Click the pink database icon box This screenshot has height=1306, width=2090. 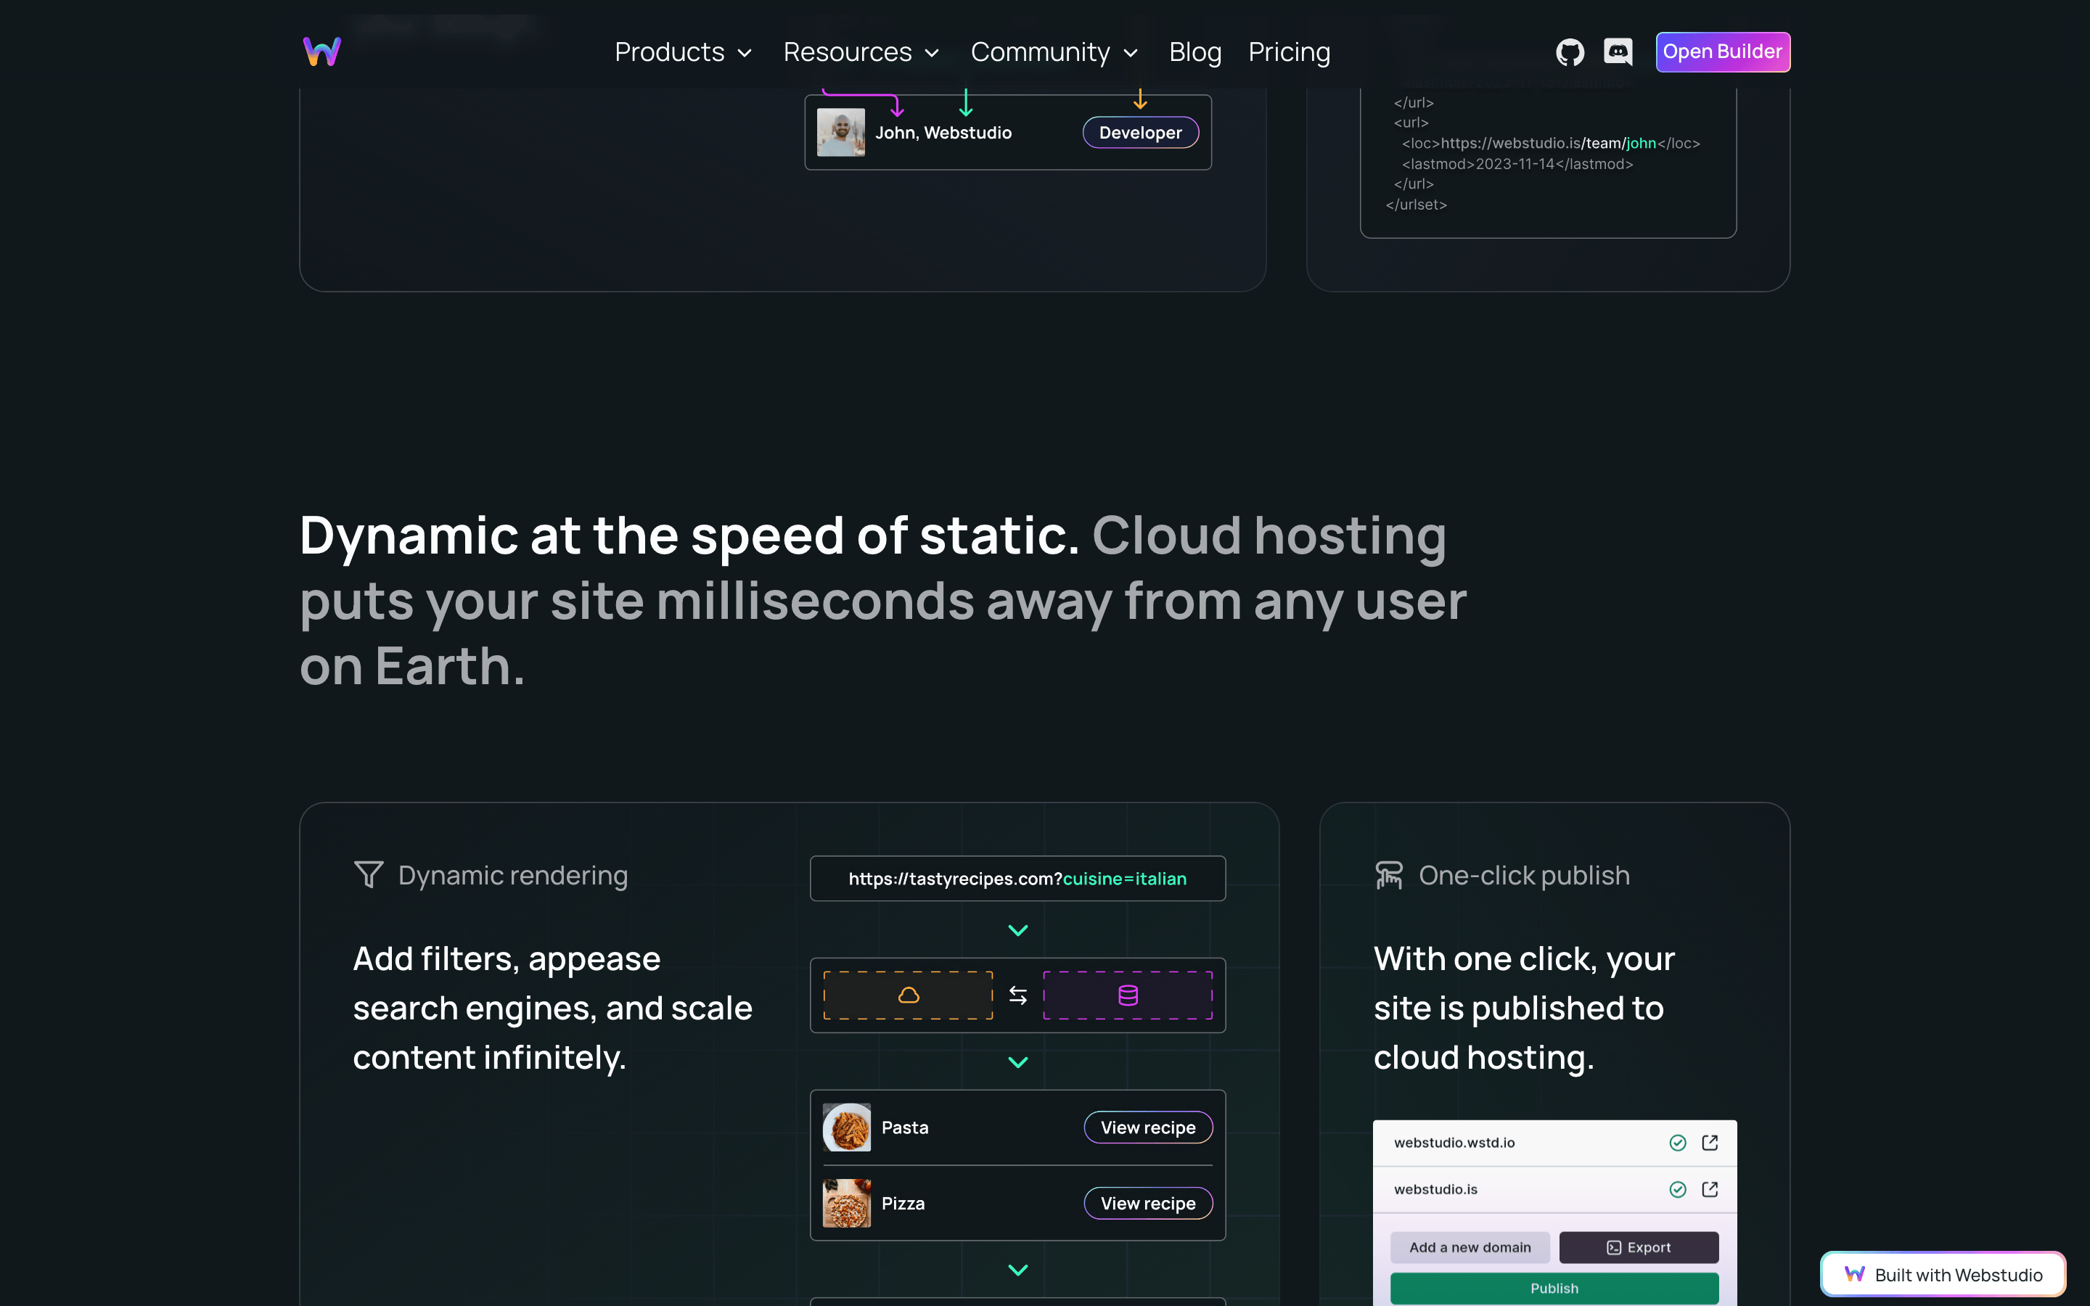coord(1128,995)
